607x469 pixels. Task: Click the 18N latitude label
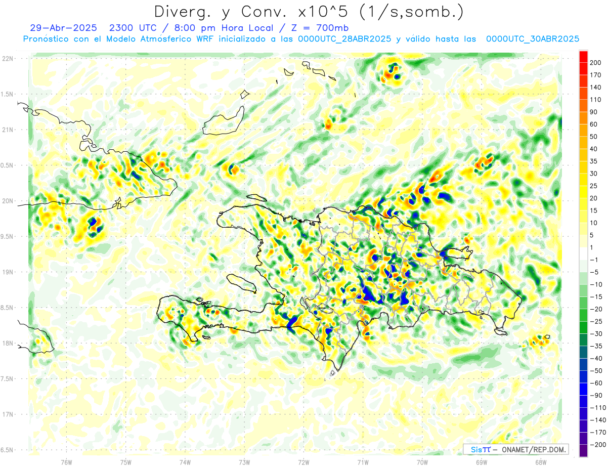click(x=8, y=343)
